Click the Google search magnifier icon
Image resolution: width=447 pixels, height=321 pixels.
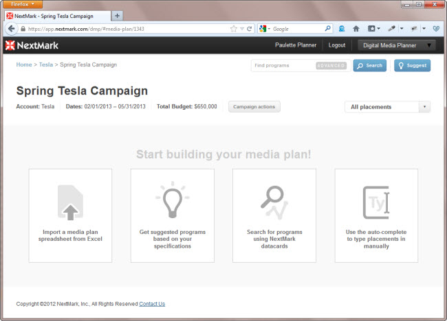(327, 28)
